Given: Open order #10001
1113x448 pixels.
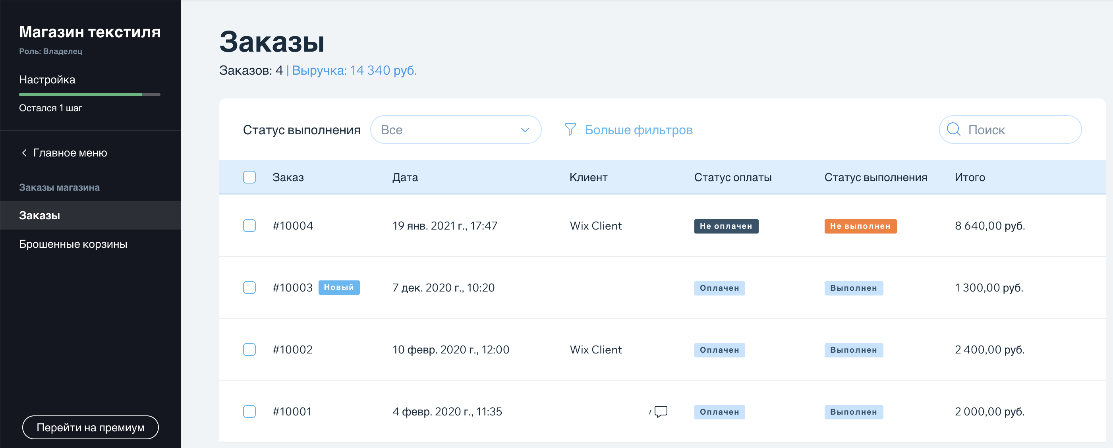Looking at the screenshot, I should 292,411.
